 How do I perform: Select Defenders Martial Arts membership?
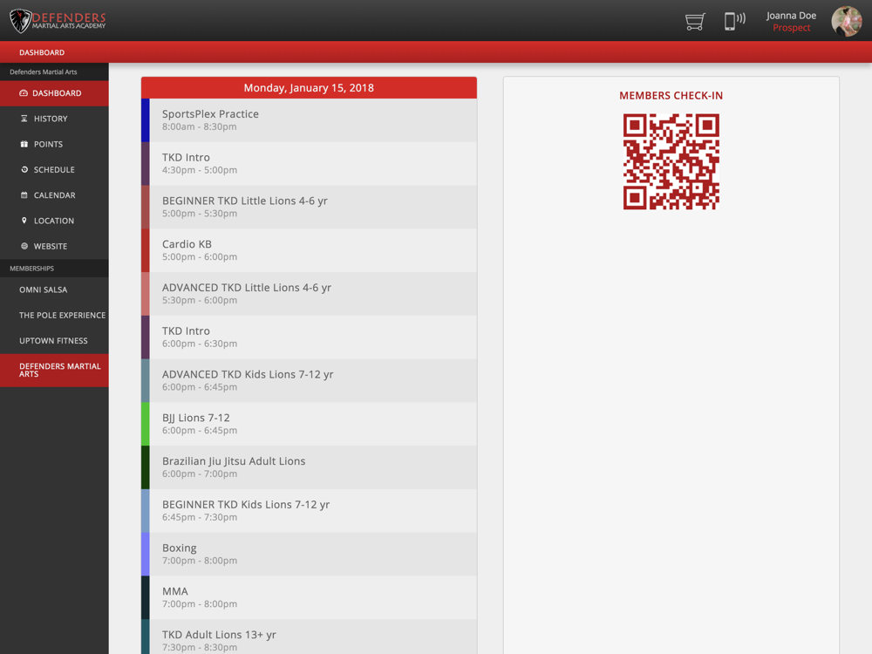(54, 371)
